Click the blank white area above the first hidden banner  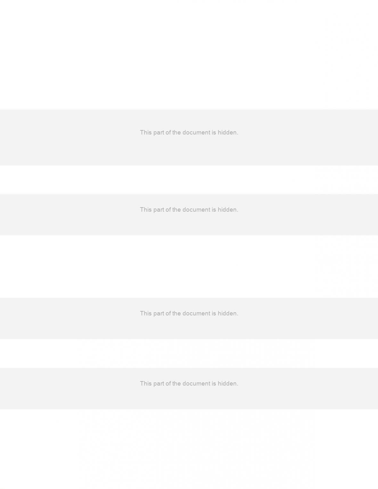tap(189, 55)
